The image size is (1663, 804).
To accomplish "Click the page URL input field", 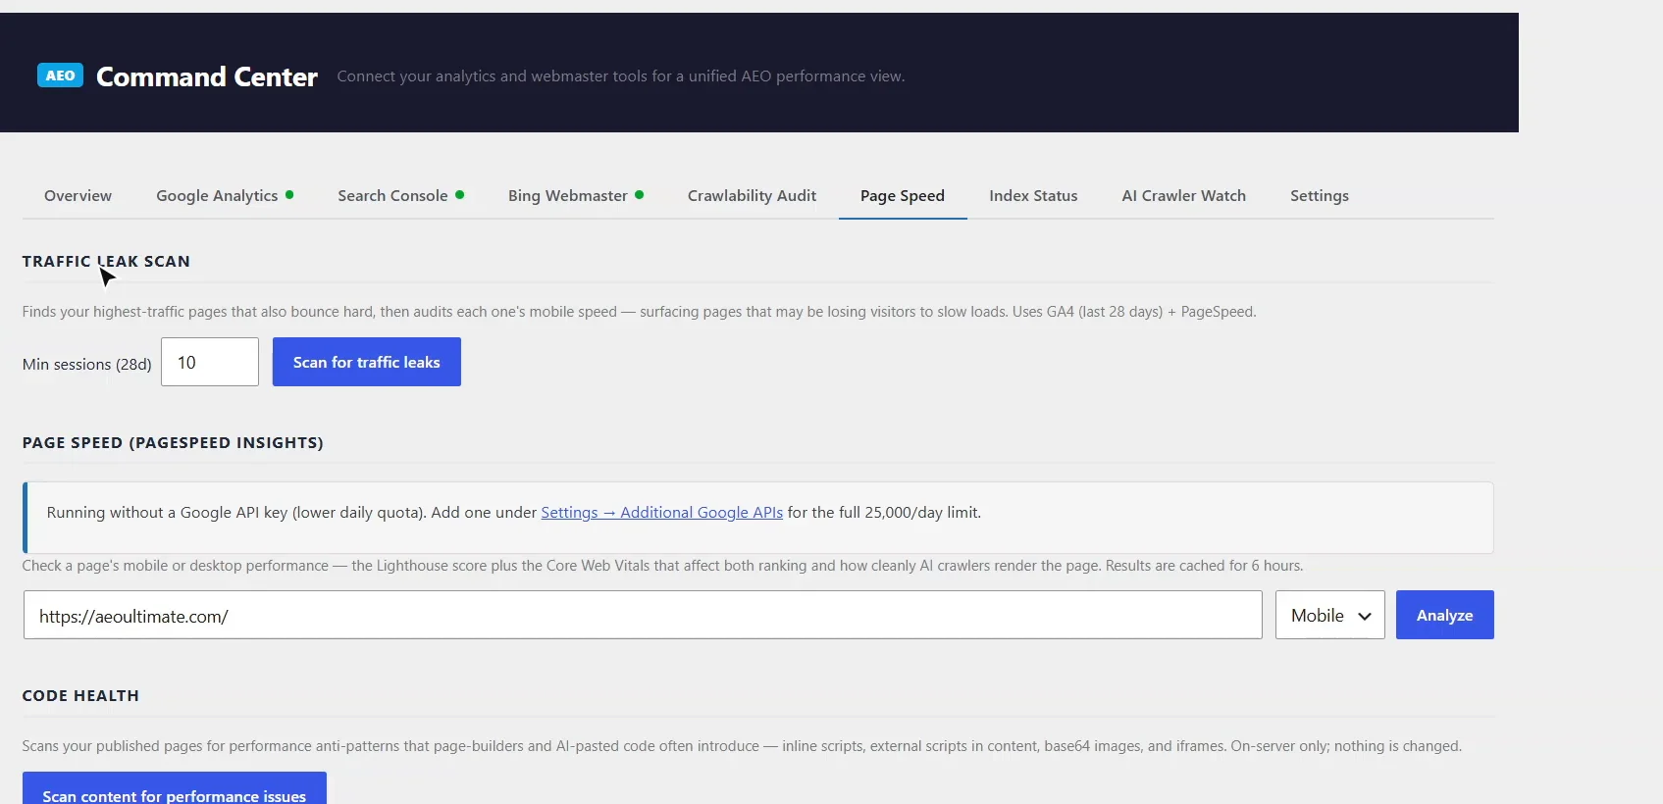I will [x=643, y=615].
